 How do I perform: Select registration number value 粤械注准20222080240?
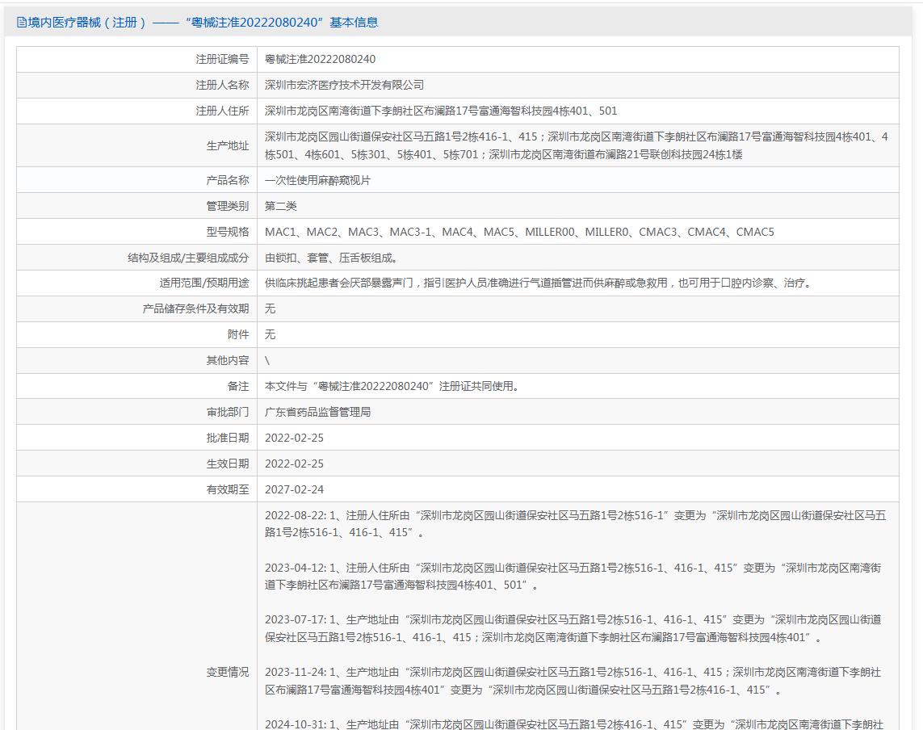[x=321, y=60]
